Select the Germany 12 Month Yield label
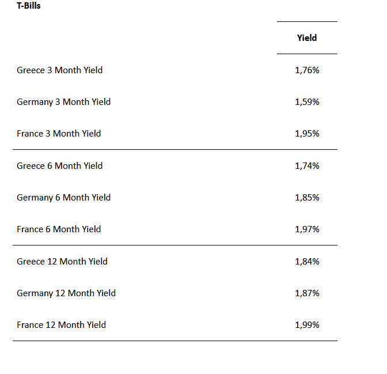This screenshot has width=387, height=374. click(x=66, y=293)
